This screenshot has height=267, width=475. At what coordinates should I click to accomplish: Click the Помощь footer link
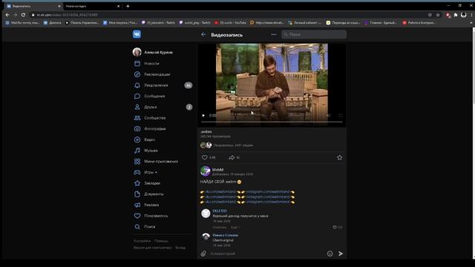[161, 241]
